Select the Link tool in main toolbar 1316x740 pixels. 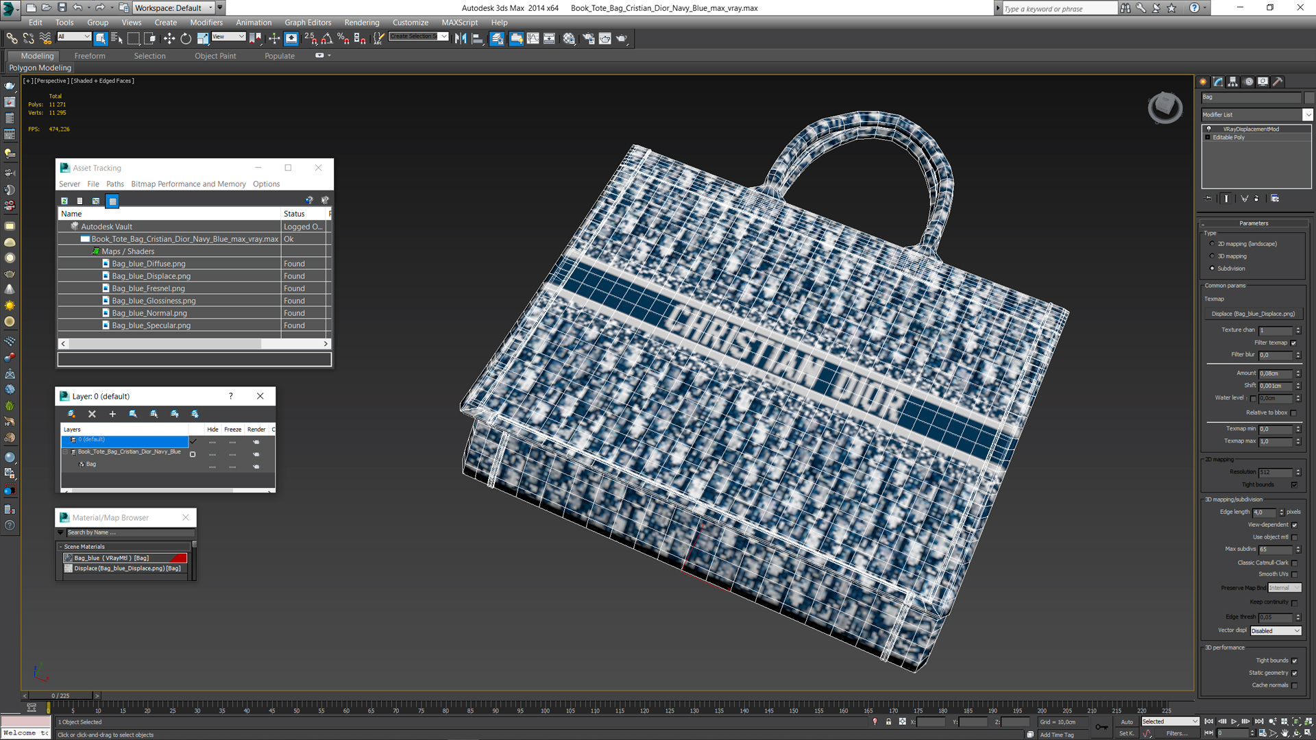(x=12, y=38)
